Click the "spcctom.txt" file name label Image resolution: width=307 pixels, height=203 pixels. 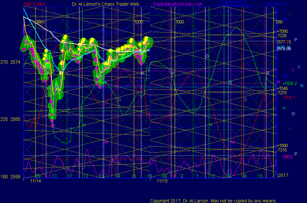276,4
